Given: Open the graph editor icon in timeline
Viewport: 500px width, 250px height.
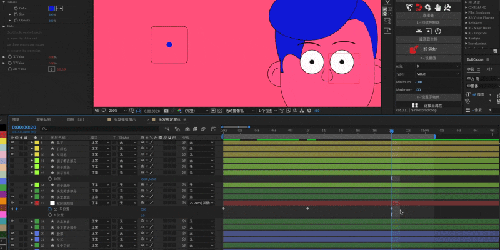Looking at the screenshot, I should pyautogui.click(x=213, y=129).
